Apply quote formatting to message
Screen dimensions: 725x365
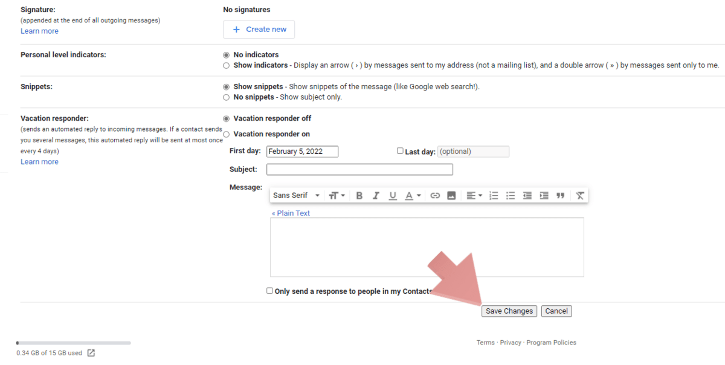point(560,195)
